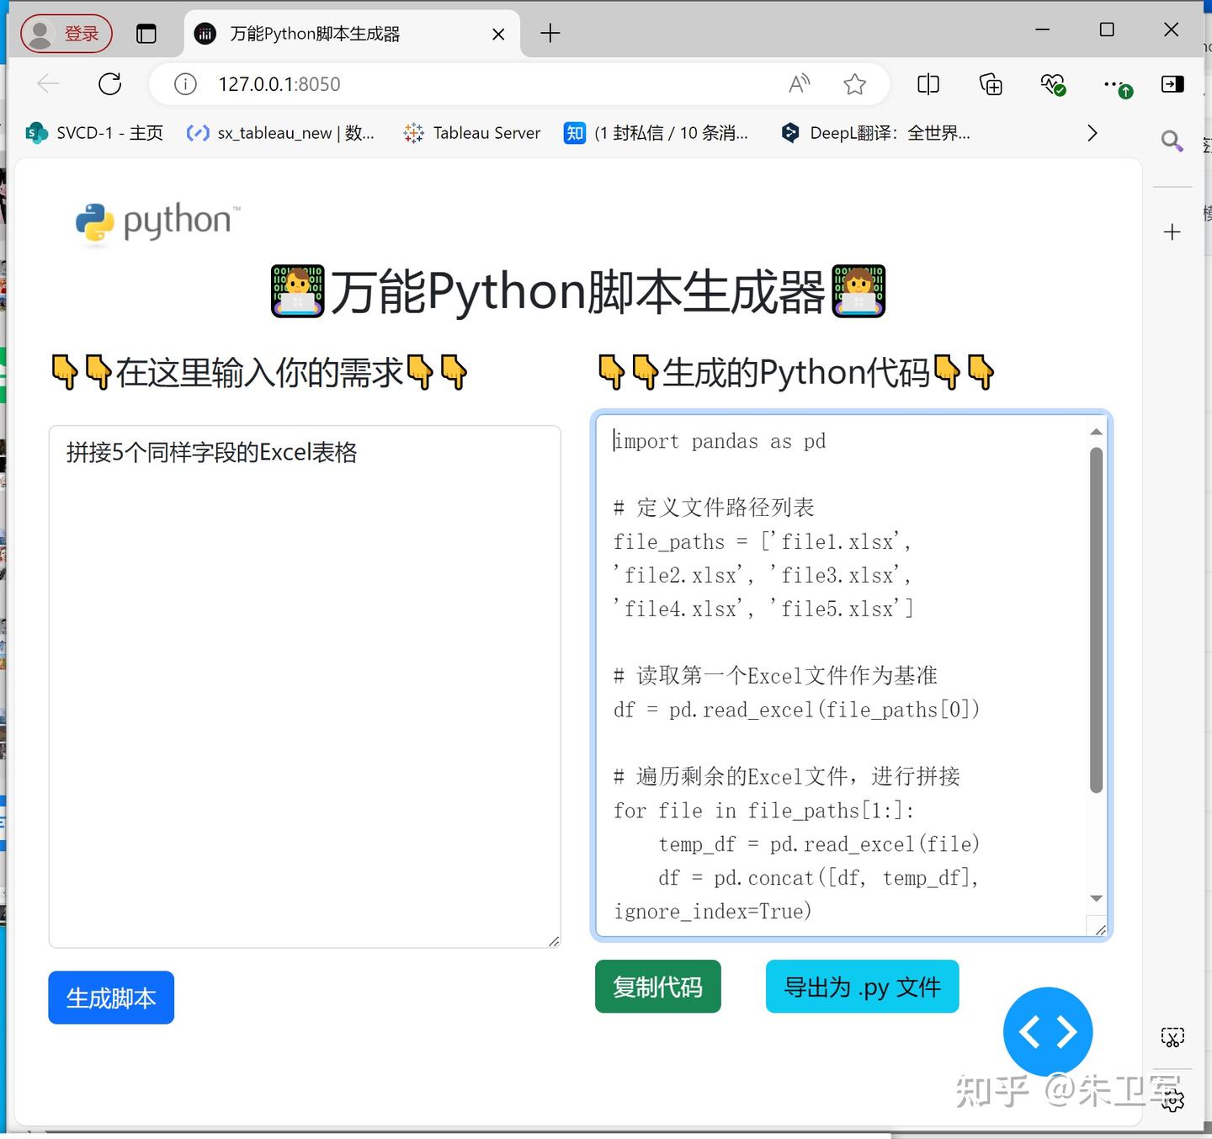Click the floating blue code button
Screen dimensions: 1212x1139
click(1048, 1031)
